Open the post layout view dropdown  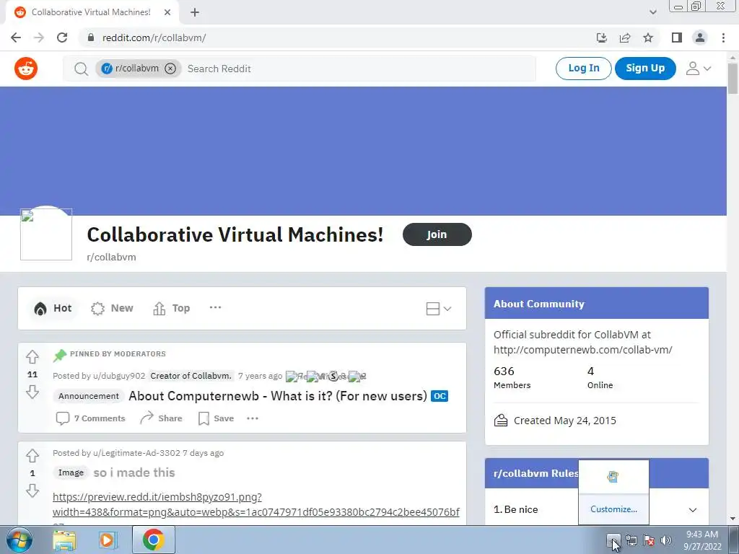(438, 309)
